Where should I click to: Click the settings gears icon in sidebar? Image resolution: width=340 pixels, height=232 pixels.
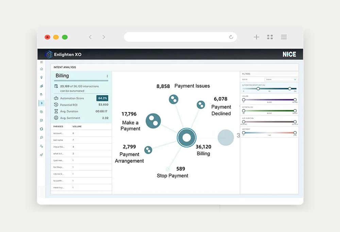41,154
